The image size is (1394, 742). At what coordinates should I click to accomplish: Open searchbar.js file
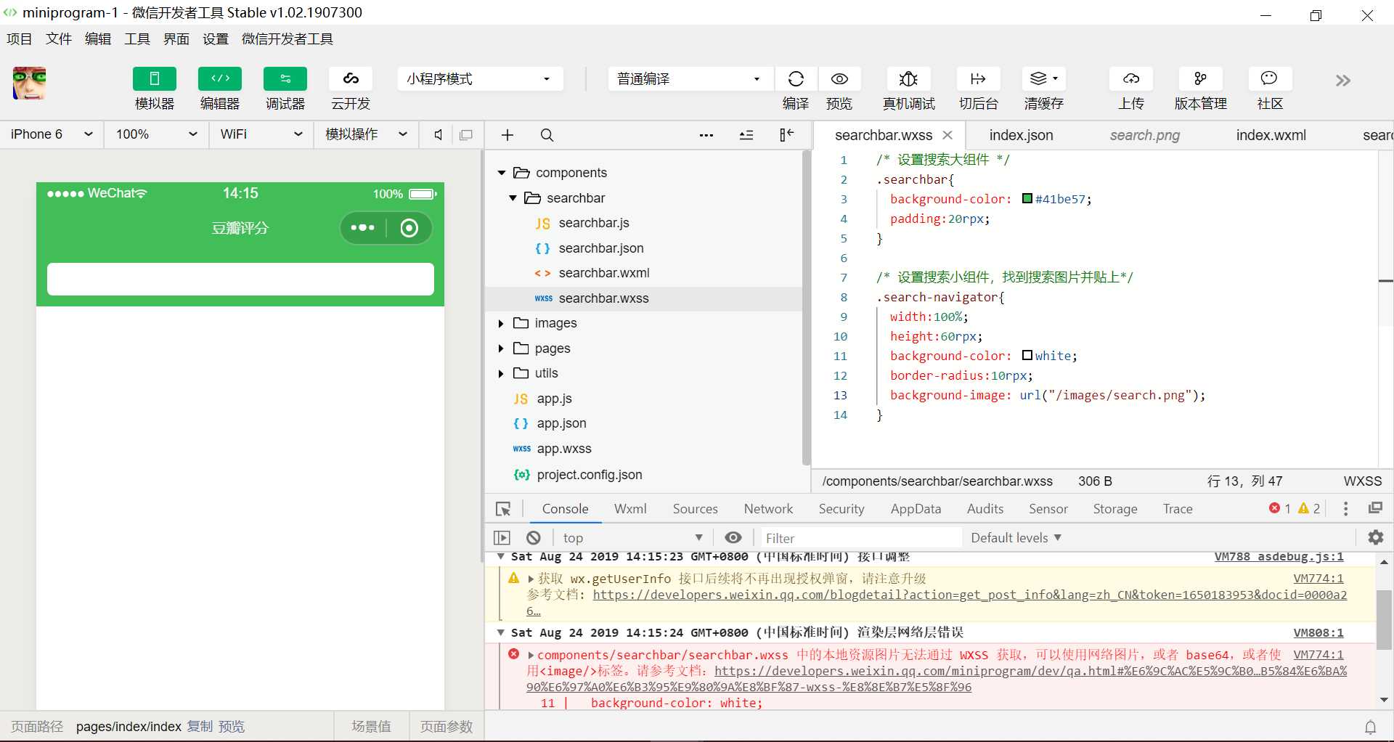[594, 223]
